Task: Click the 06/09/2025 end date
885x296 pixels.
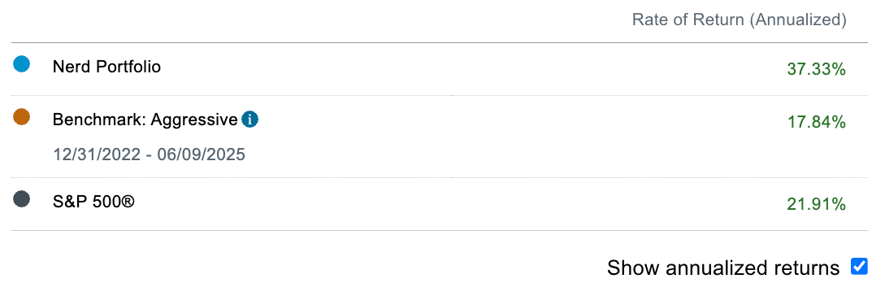Action: pyautogui.click(x=202, y=155)
